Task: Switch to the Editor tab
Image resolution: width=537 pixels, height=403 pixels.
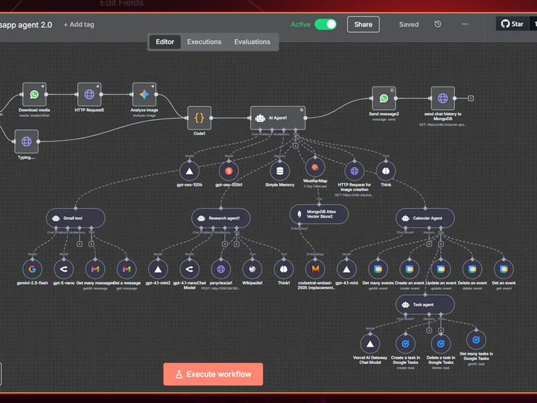Action: (165, 42)
